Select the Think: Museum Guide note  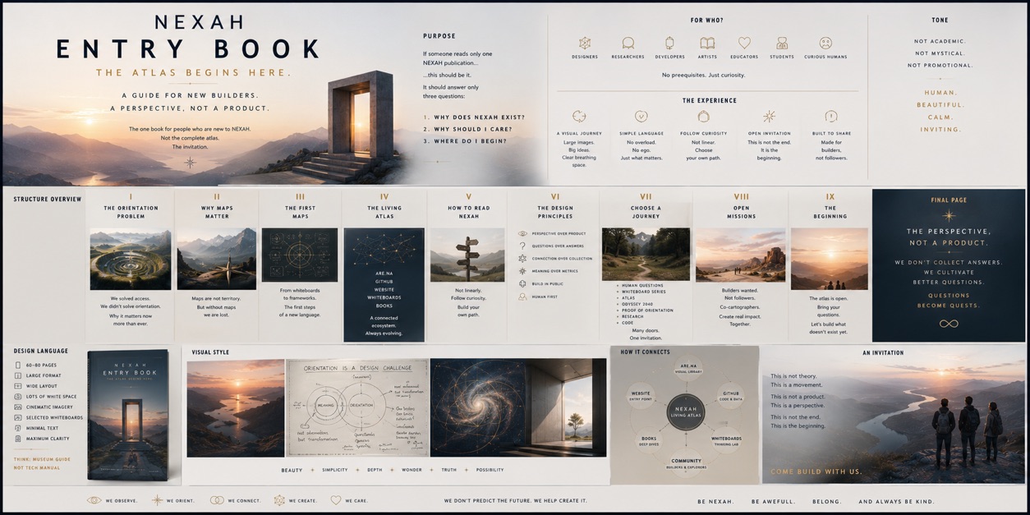click(x=42, y=459)
